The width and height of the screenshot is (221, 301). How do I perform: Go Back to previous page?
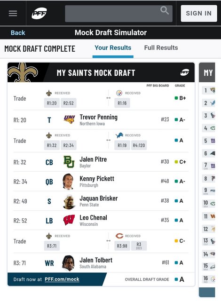click(18, 32)
